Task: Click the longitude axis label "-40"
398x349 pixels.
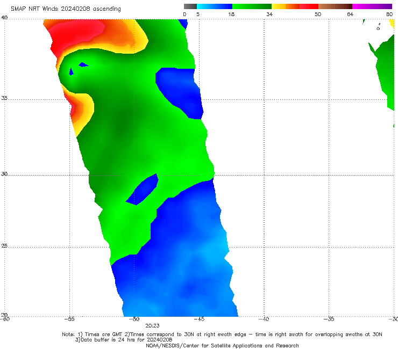Action: point(264,319)
